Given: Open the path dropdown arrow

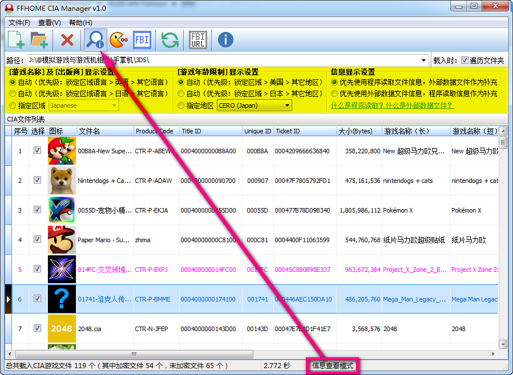Looking at the screenshot, I should (423, 60).
